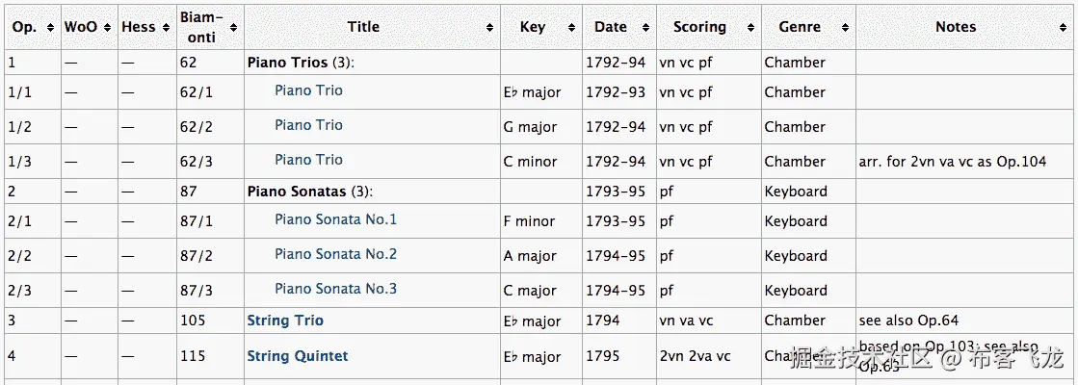1078x385 pixels.
Task: Sort table by Op. column arrows
Action: 50,27
